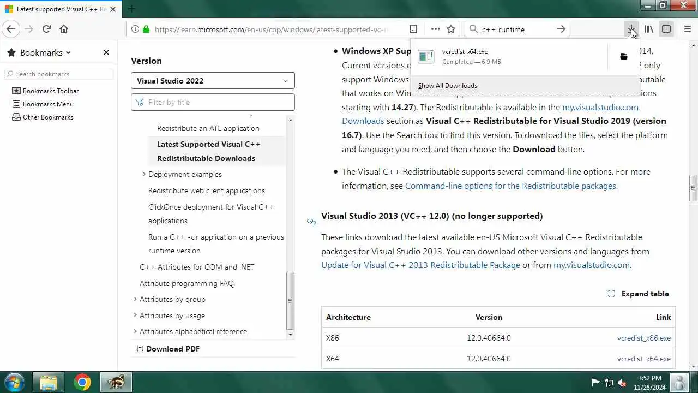Open completed vcredist_x64.exe download entry
This screenshot has width=698, height=393.
508,57
